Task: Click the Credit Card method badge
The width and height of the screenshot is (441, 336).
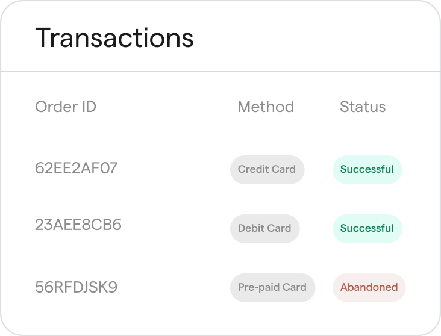Action: [x=267, y=169]
